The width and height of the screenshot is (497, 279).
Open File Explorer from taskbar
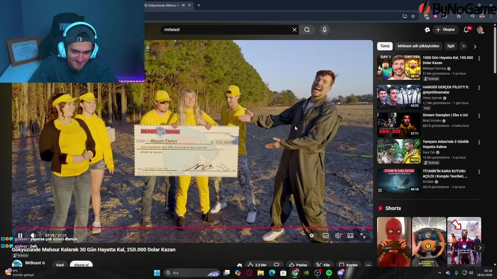[x=261, y=273]
